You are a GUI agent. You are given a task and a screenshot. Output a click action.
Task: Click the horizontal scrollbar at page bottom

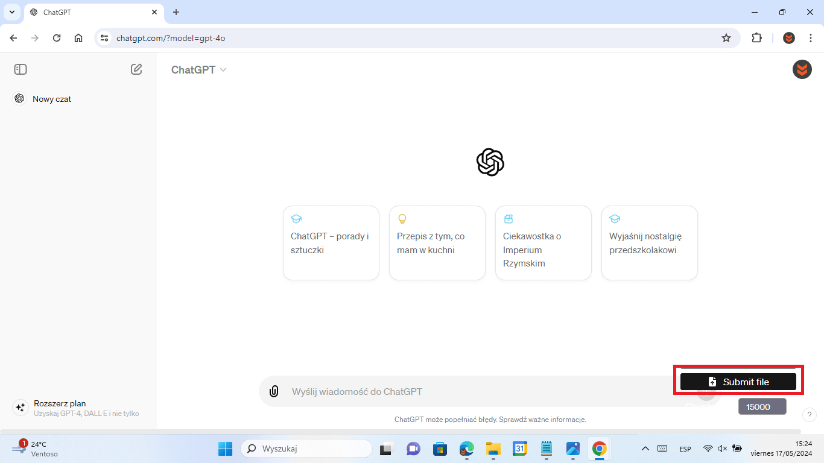tap(401, 432)
